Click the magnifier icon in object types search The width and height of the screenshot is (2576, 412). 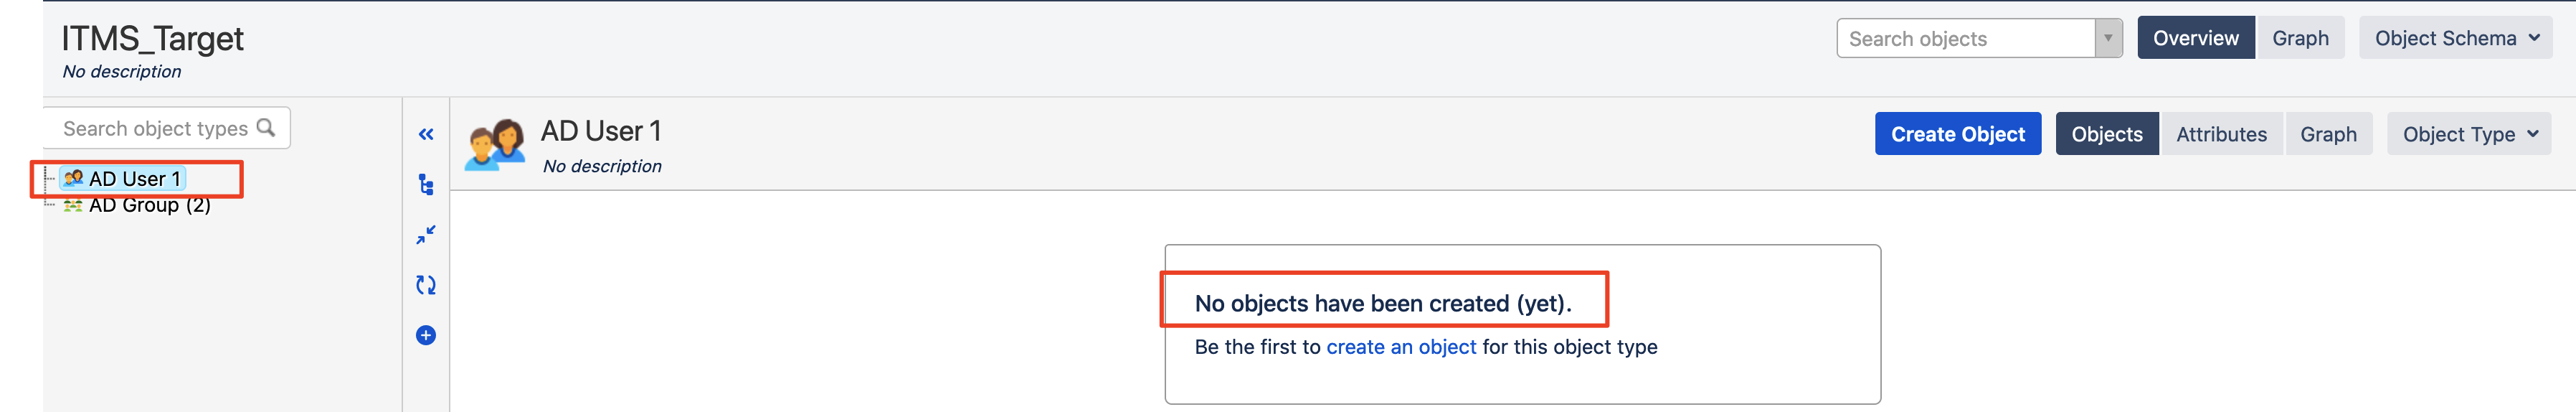(x=266, y=128)
